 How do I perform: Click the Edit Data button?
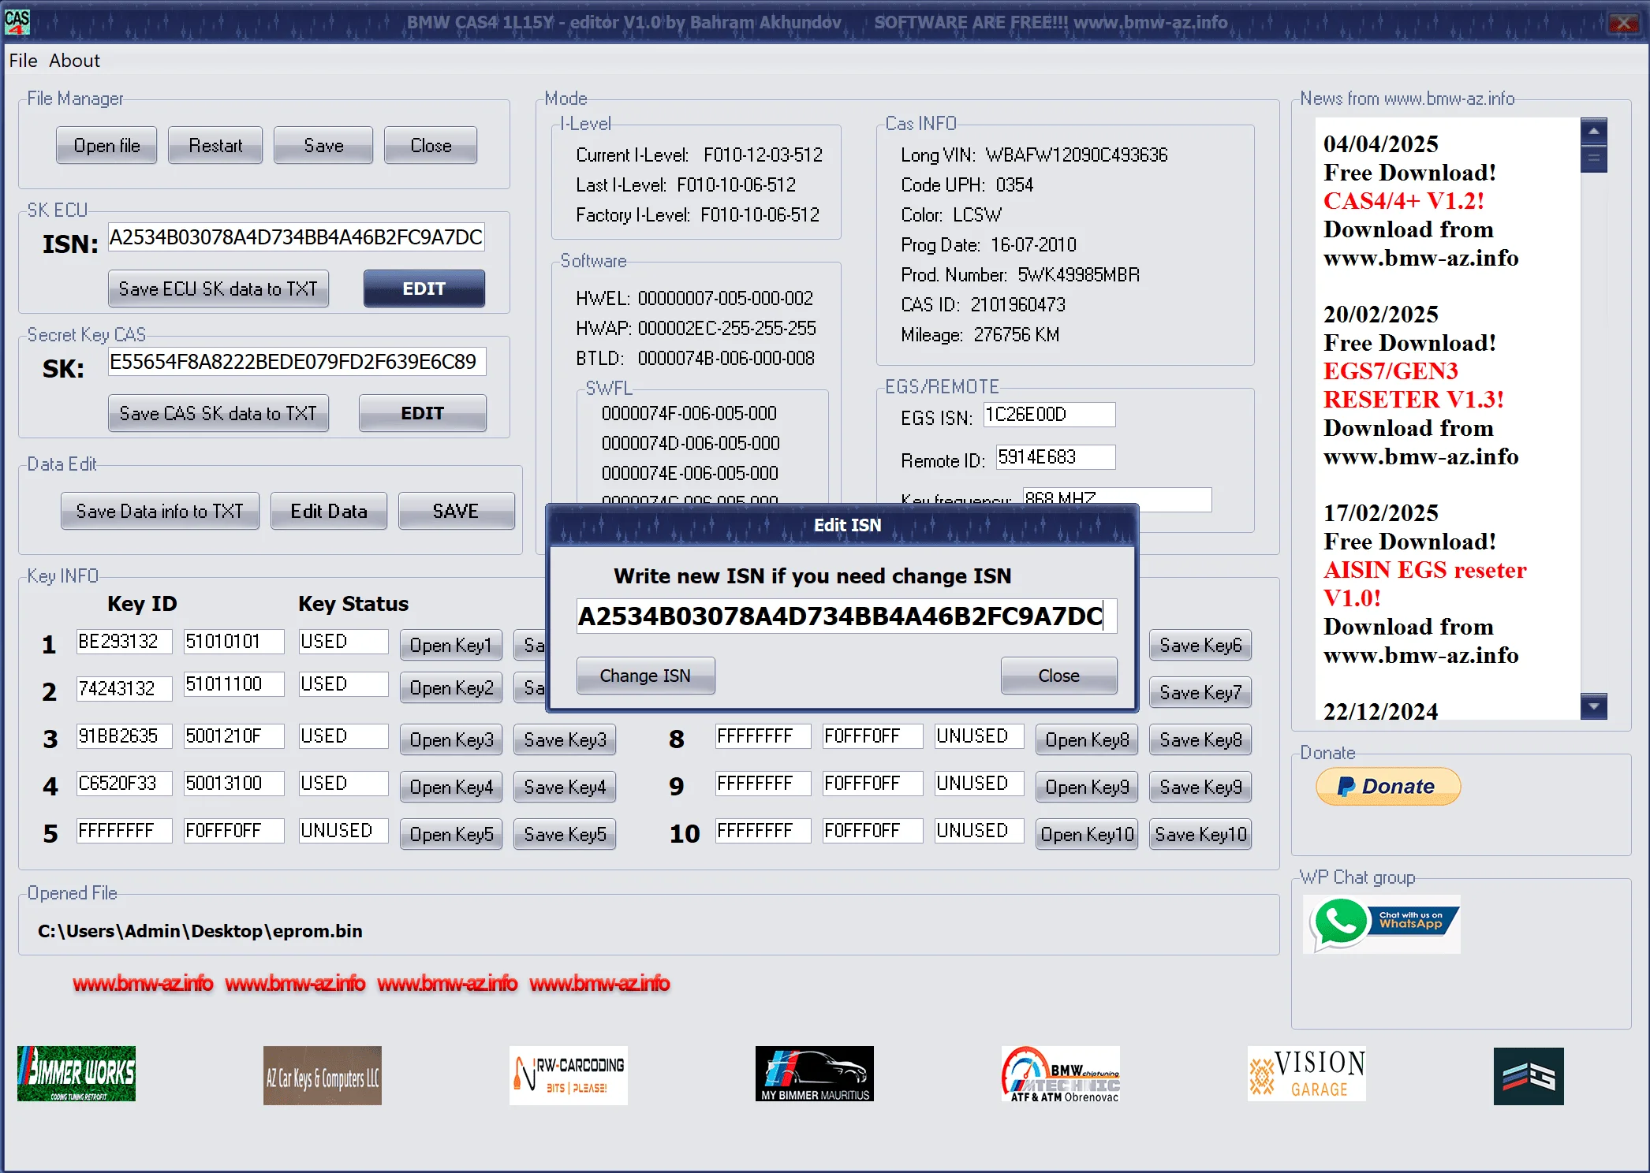(329, 511)
